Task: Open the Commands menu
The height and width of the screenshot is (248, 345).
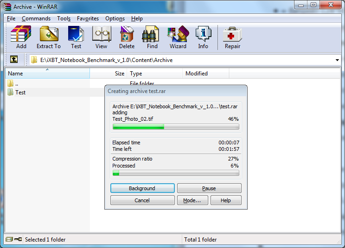Action: 36,19
